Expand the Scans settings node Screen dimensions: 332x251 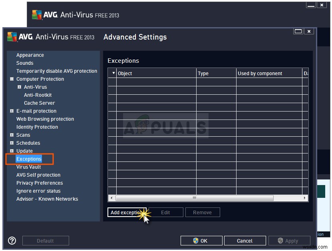click(12, 135)
